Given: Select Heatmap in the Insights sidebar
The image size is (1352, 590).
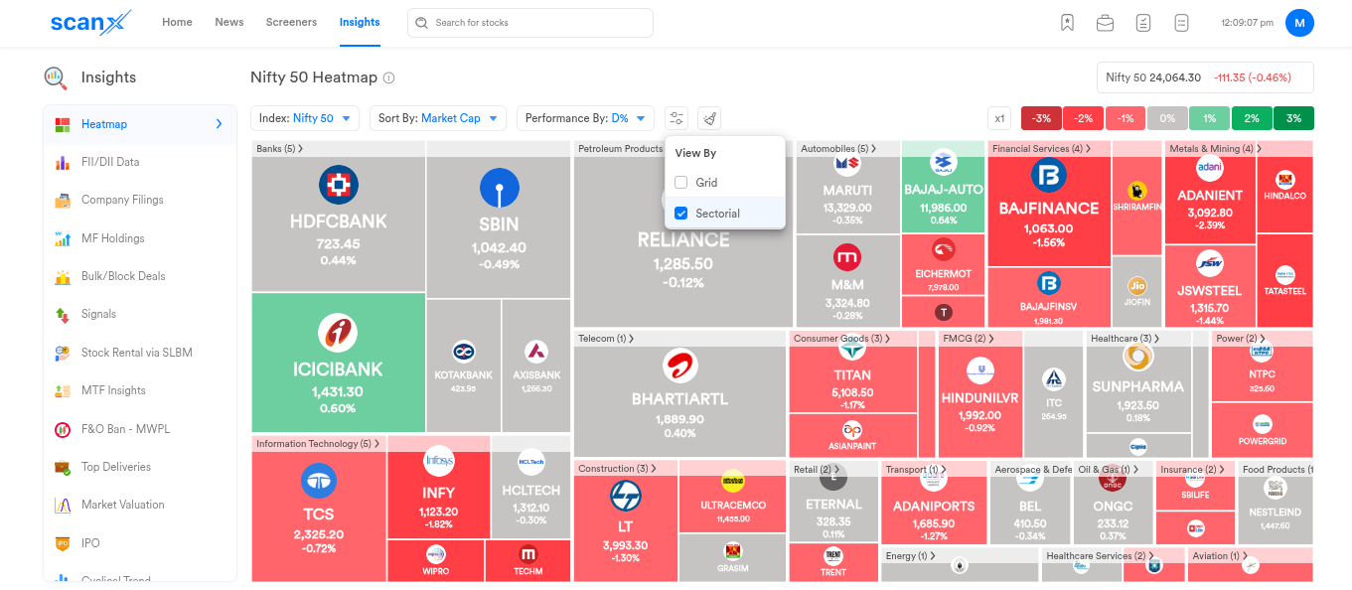Looking at the screenshot, I should [x=140, y=124].
